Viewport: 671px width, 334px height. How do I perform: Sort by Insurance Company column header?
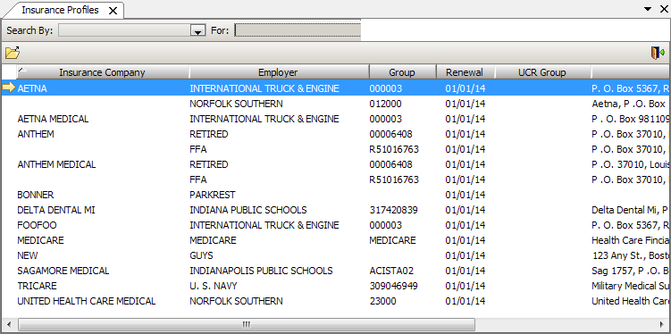click(x=102, y=72)
